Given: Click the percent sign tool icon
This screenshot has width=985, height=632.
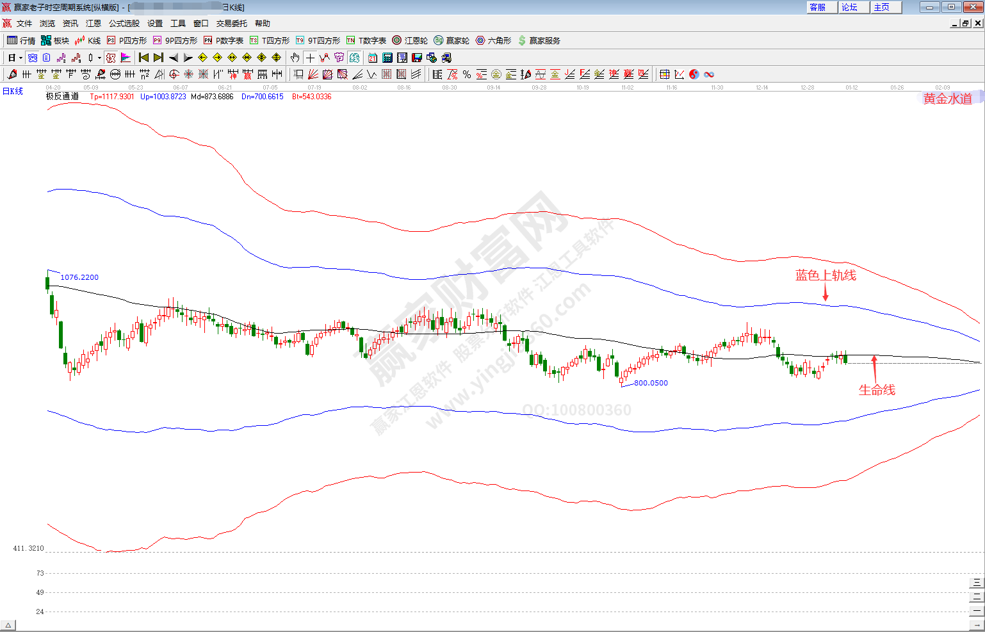Looking at the screenshot, I should pyautogui.click(x=467, y=74).
